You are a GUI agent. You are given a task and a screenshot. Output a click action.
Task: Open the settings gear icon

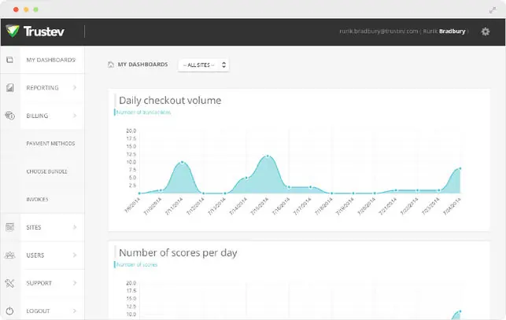tap(486, 31)
